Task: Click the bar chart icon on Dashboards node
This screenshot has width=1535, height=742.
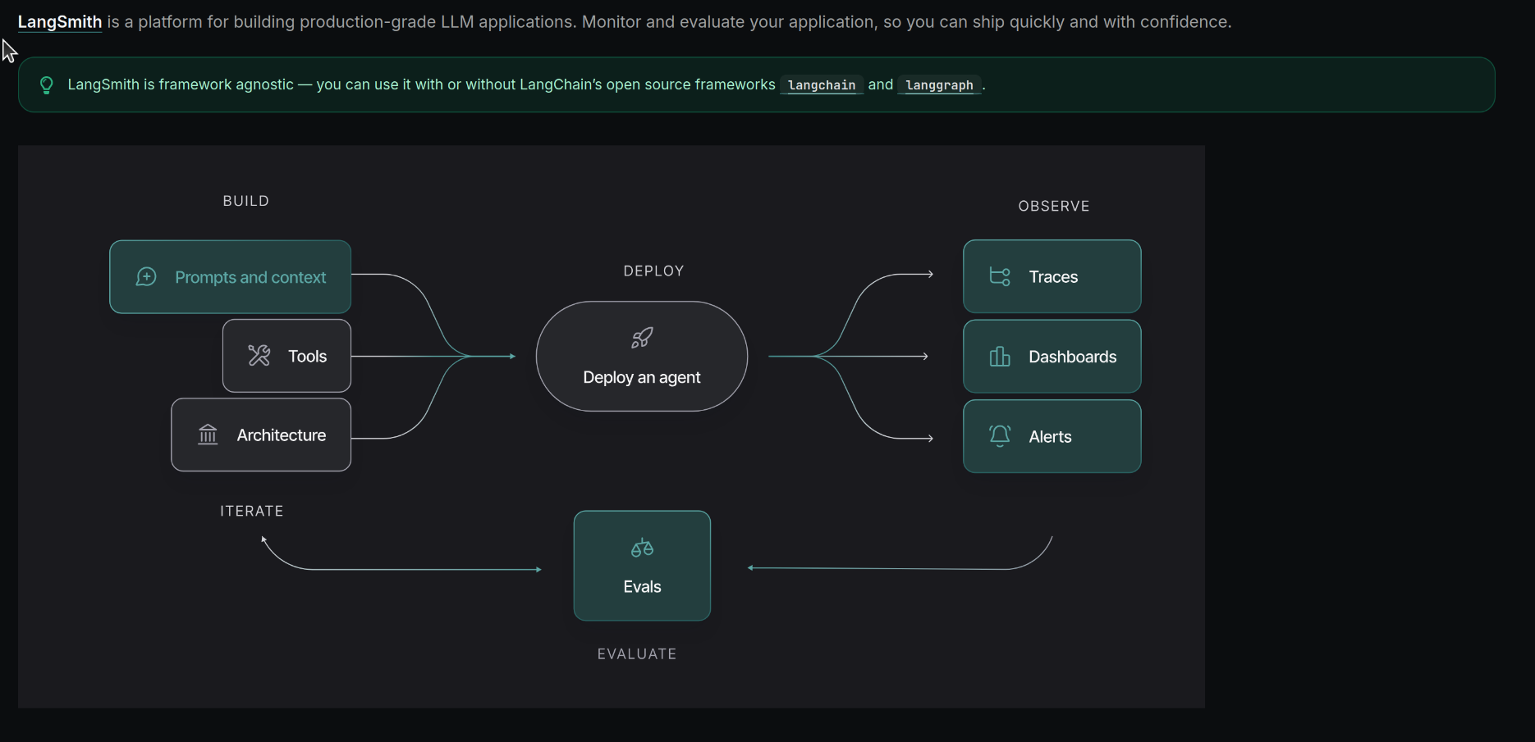Action: [999, 356]
